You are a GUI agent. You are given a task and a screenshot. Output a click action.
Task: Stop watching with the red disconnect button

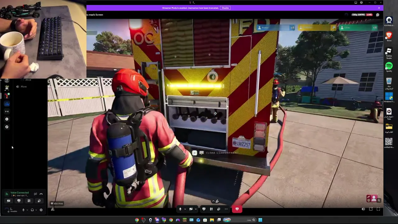[237, 209]
